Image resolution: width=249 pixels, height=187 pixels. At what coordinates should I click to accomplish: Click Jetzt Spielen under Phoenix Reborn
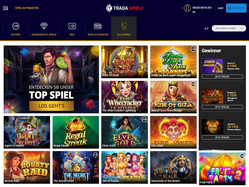click(222, 138)
